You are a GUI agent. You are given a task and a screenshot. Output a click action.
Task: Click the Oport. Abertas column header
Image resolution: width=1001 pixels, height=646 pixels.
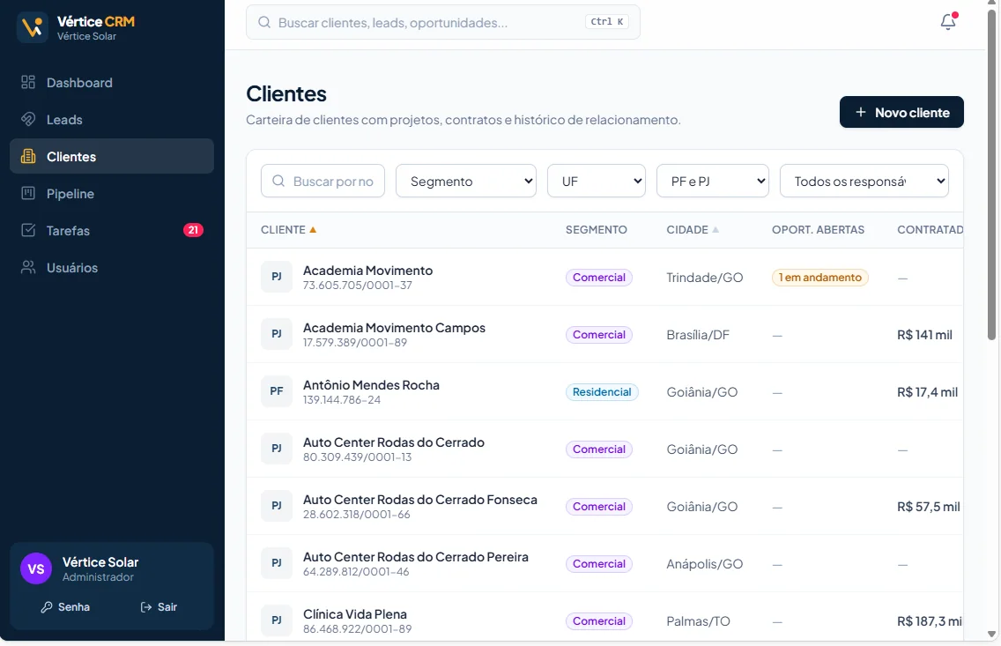[818, 230]
